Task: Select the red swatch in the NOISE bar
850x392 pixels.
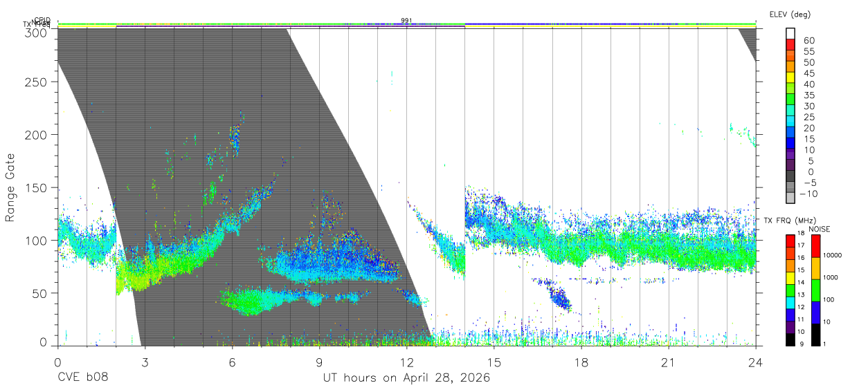Action: 817,246
